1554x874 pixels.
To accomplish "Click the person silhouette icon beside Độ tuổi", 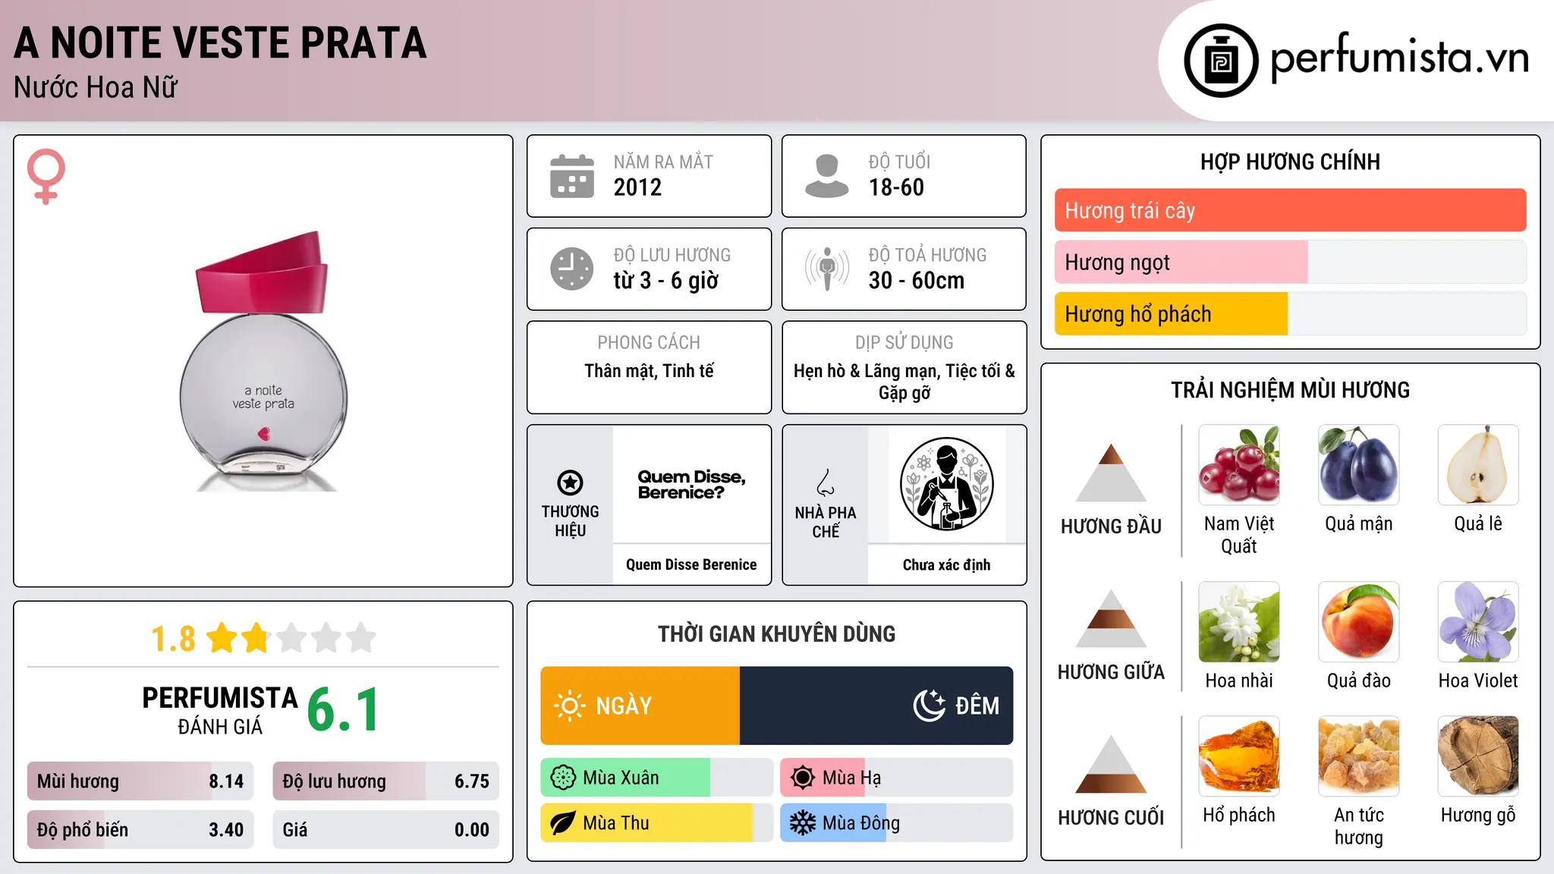I will tap(826, 176).
